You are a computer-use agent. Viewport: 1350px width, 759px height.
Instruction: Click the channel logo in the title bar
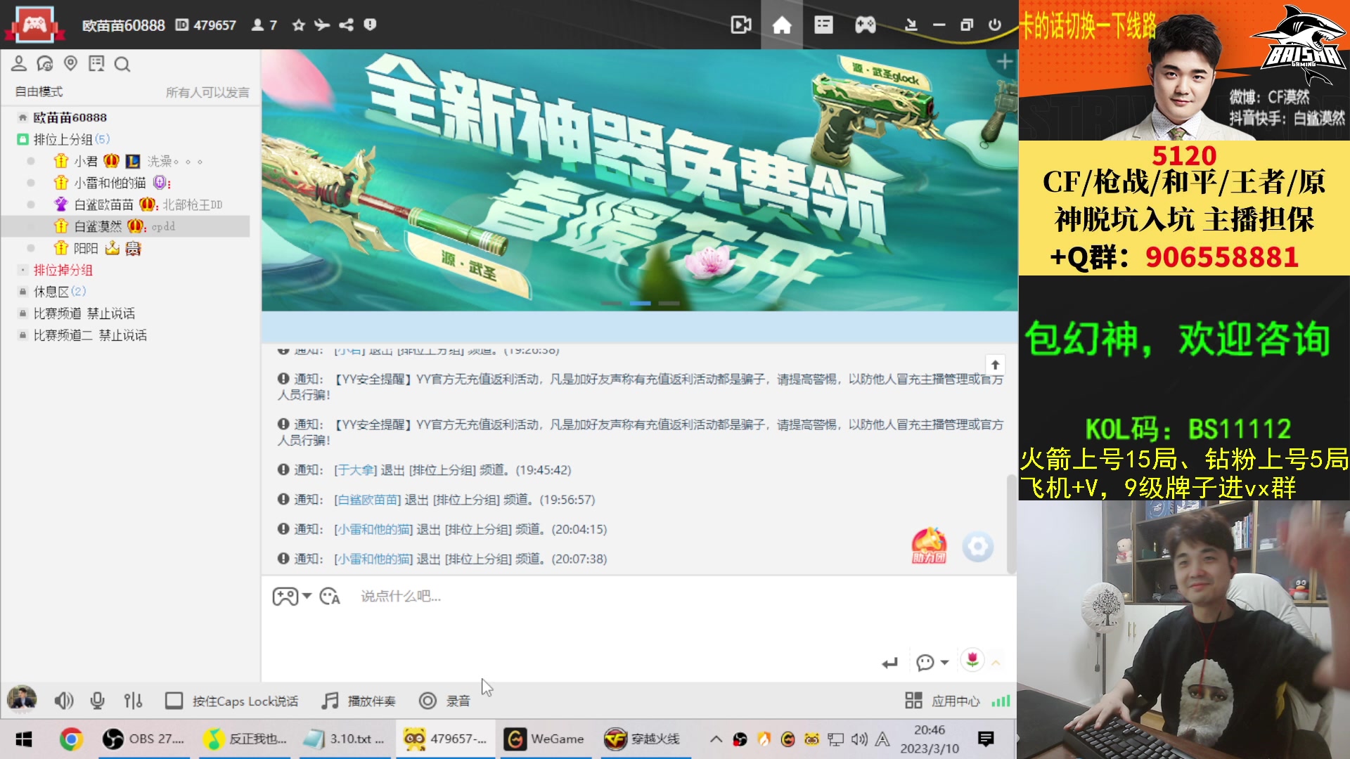point(34,25)
